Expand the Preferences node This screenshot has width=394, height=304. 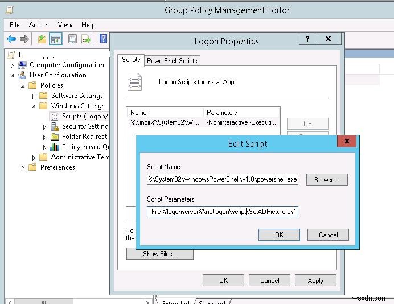(x=23, y=168)
